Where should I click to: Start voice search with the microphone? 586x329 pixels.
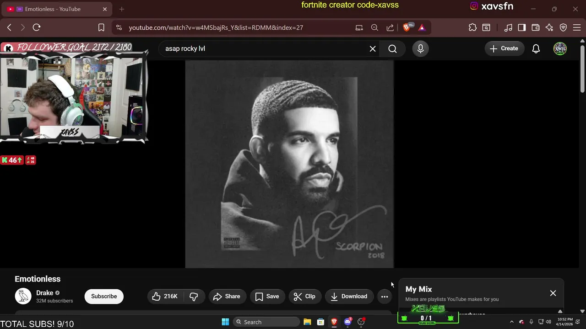(420, 48)
